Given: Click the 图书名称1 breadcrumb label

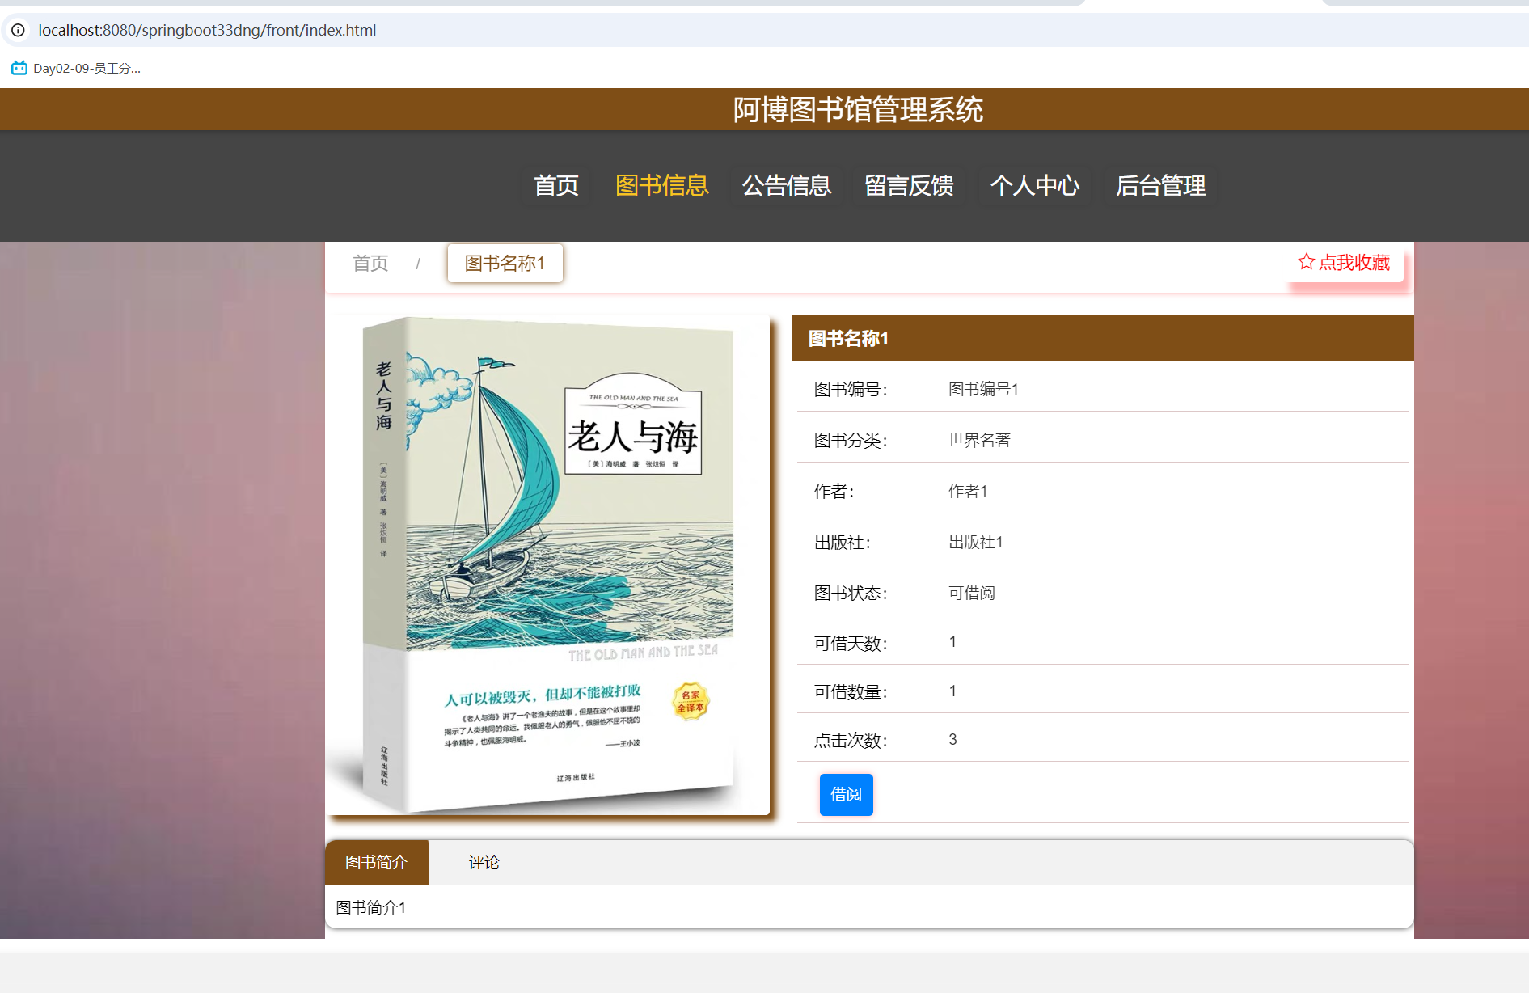Looking at the screenshot, I should coord(505,263).
